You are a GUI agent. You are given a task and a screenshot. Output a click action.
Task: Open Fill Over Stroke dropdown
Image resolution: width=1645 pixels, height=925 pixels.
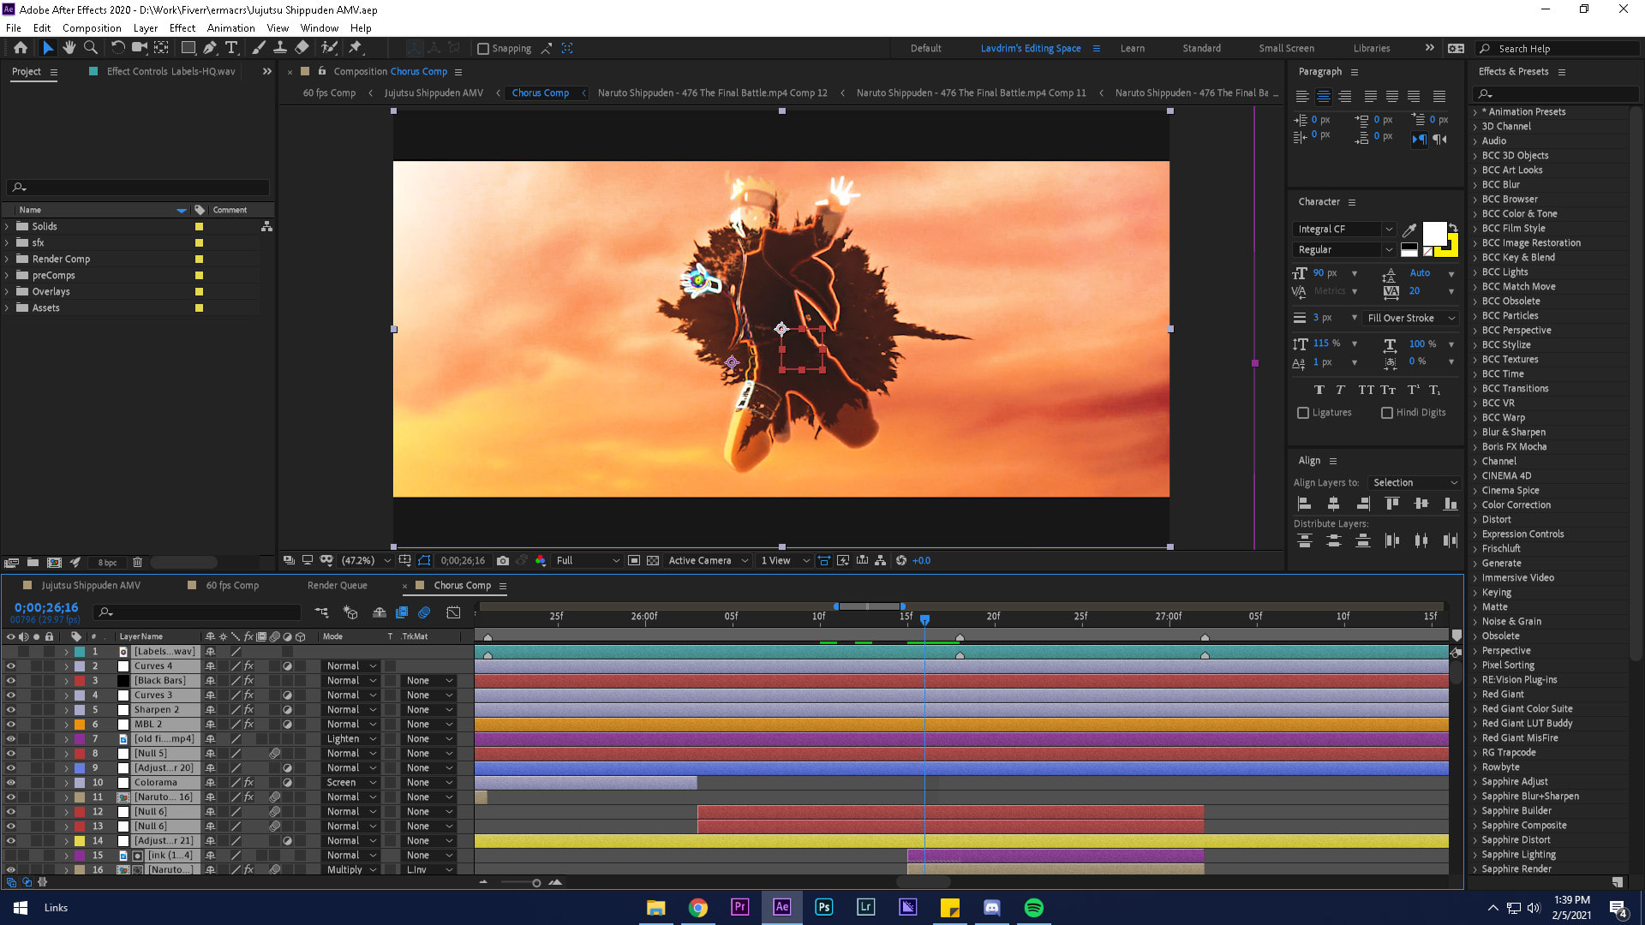point(1410,319)
